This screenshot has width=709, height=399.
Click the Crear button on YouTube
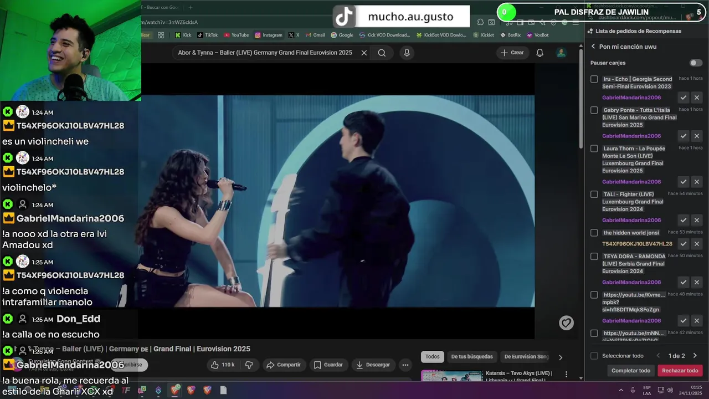(x=512, y=53)
